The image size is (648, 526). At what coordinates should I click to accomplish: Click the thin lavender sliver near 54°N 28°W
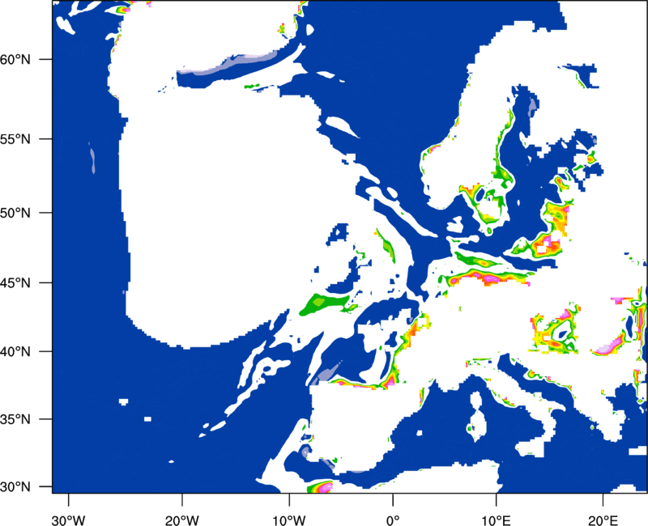tap(92, 160)
